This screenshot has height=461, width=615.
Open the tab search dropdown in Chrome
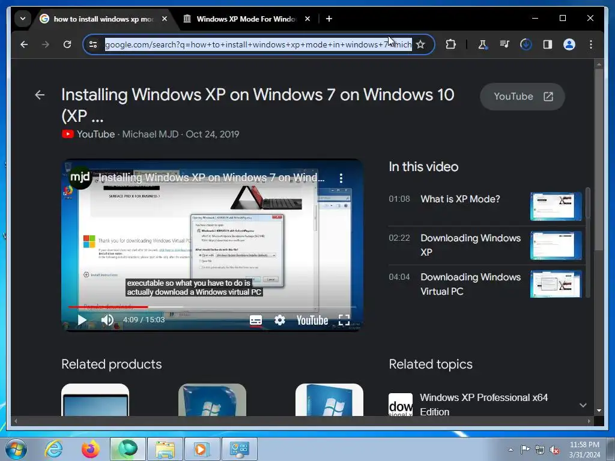[x=23, y=19]
